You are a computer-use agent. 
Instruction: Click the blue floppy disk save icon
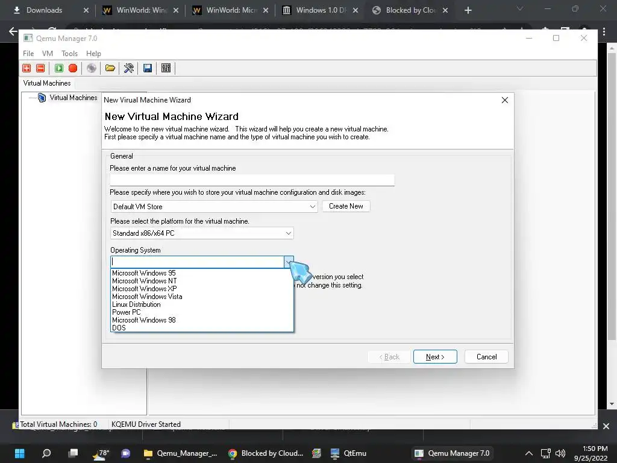pos(148,68)
